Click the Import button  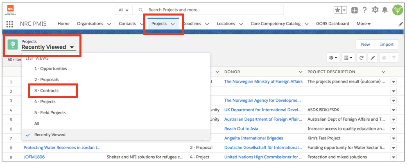coord(387,44)
